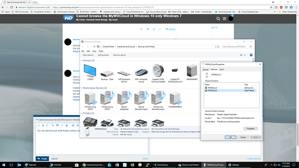Image resolution: width=299 pixels, height=168 pixels.
Task: Click the OK button in WDMyCloud Properties
Action: pos(231,137)
